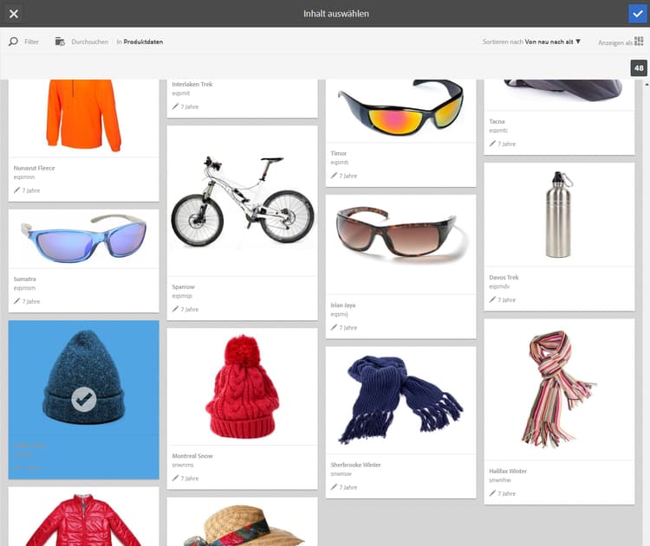The width and height of the screenshot is (650, 546).
Task: Select the straw hat thumbnail
Action: coord(244,525)
